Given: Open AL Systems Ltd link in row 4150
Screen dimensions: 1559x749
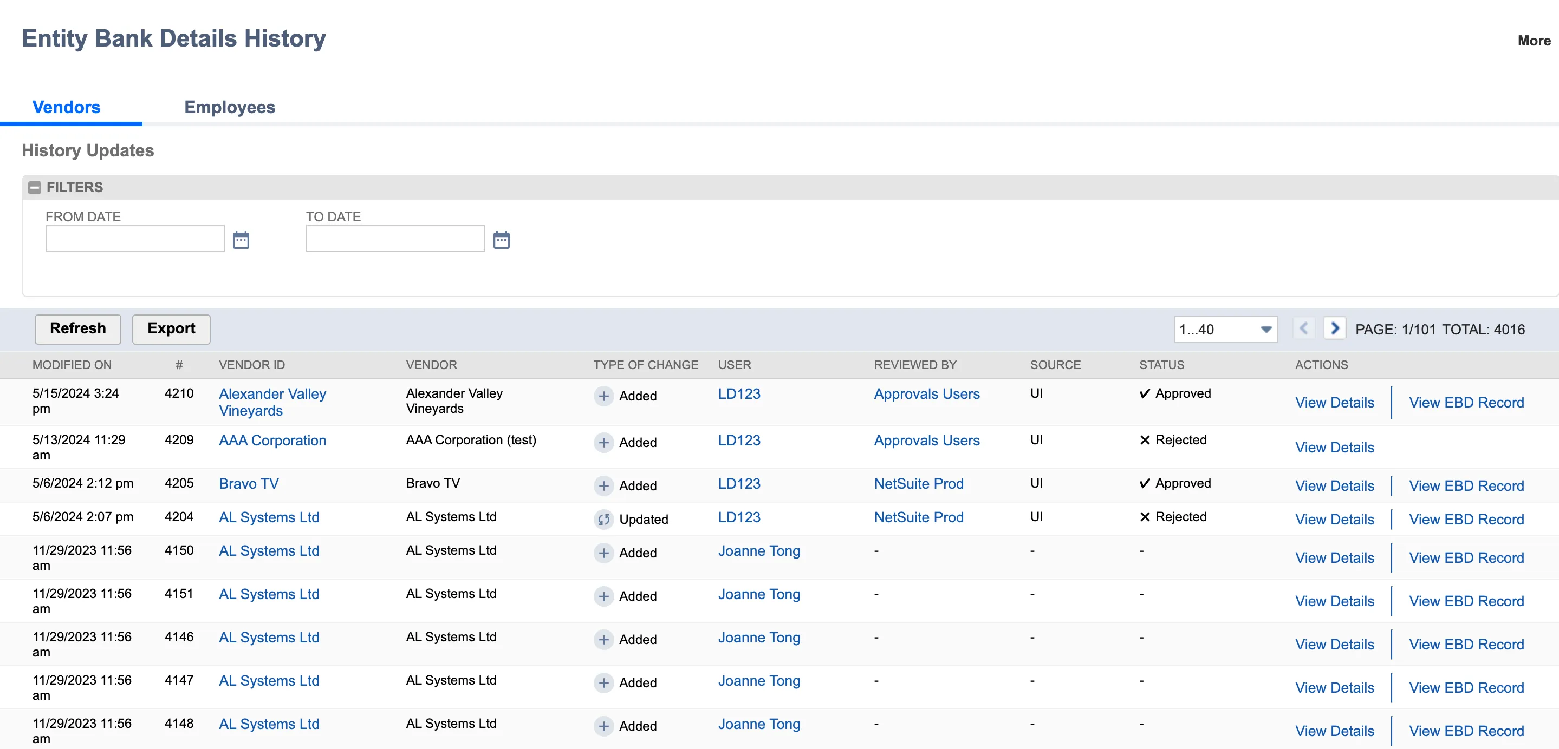Looking at the screenshot, I should pyautogui.click(x=269, y=551).
